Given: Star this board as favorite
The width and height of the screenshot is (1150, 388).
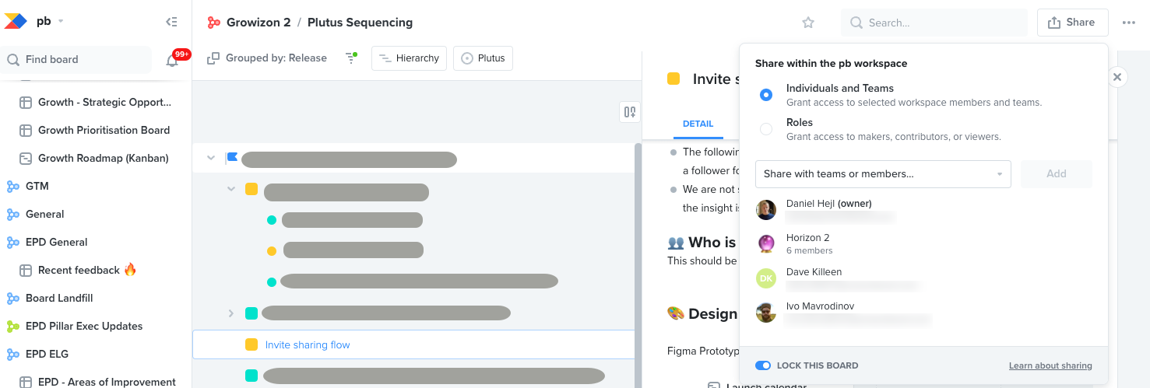Looking at the screenshot, I should tap(808, 23).
